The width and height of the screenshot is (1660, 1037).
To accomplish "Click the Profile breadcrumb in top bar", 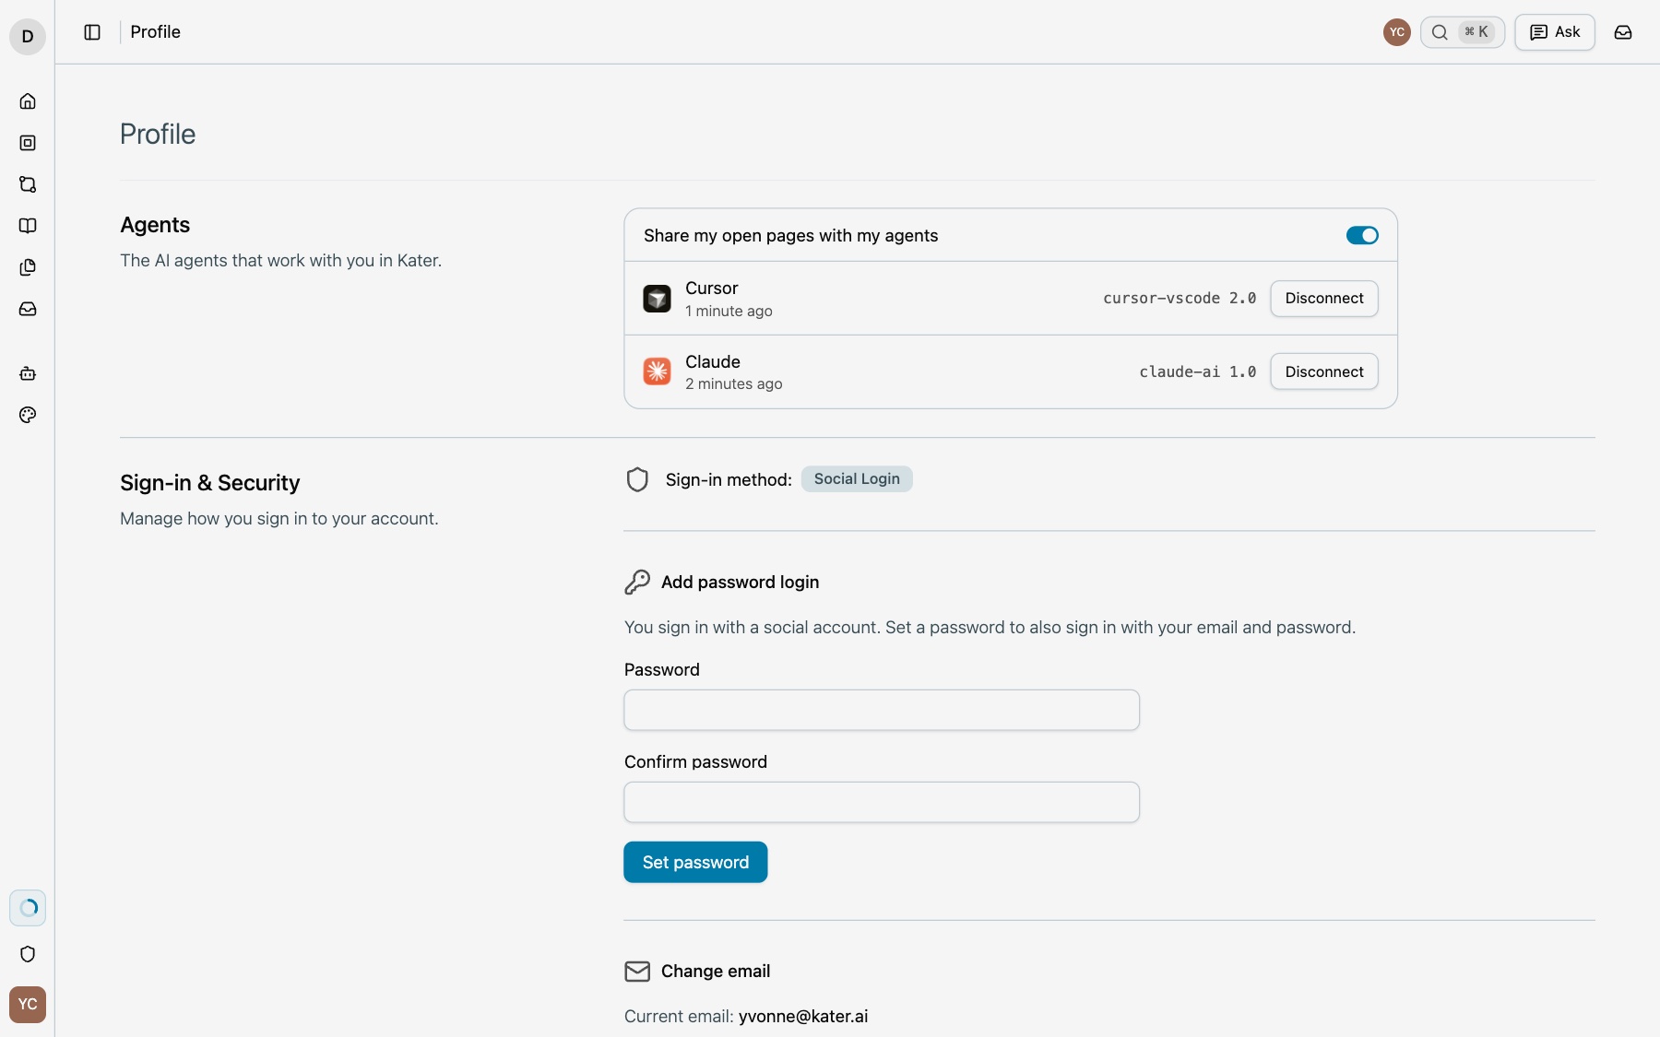I will (x=155, y=32).
